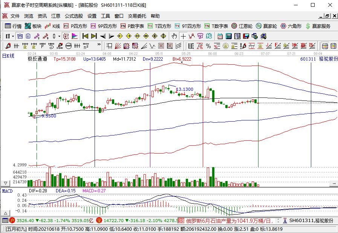Select the Gann fan rays icon
Screen dimensions: 338x233
(x=118, y=46)
